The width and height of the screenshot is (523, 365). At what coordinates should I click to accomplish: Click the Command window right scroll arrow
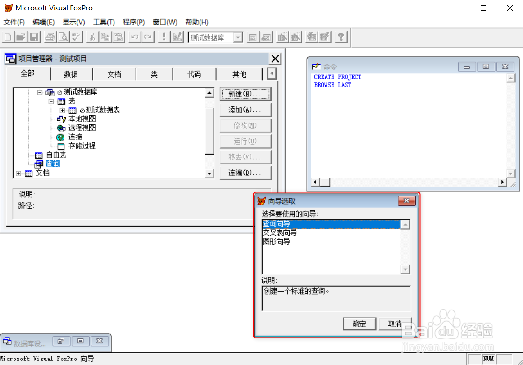coord(502,182)
